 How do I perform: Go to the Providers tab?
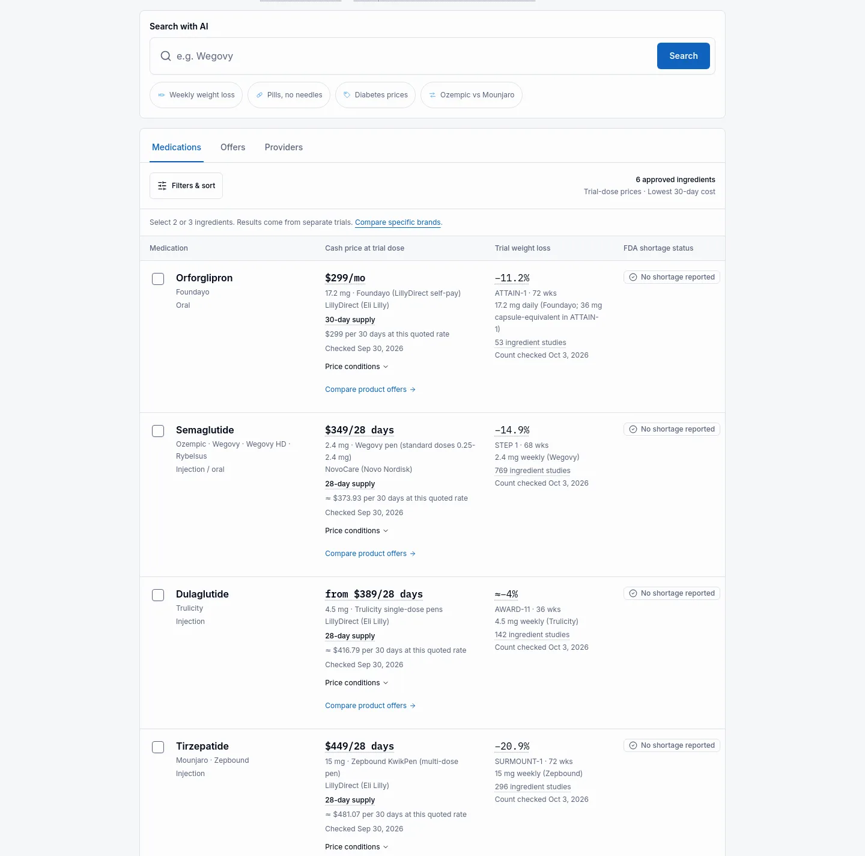tap(284, 147)
